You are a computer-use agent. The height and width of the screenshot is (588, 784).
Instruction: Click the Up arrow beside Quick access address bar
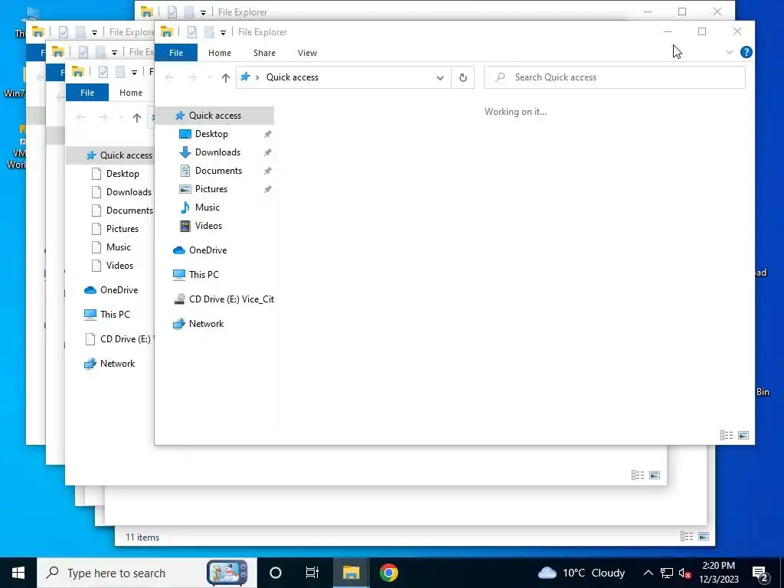tap(226, 77)
